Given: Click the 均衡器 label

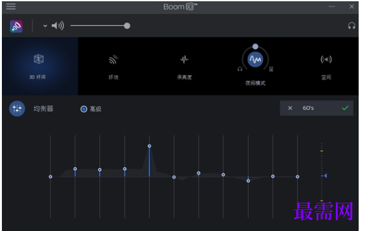Looking at the screenshot, I should pos(43,108).
